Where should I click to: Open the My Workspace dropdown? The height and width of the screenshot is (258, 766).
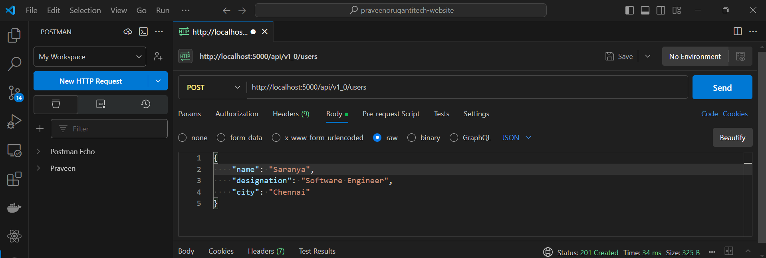point(90,57)
